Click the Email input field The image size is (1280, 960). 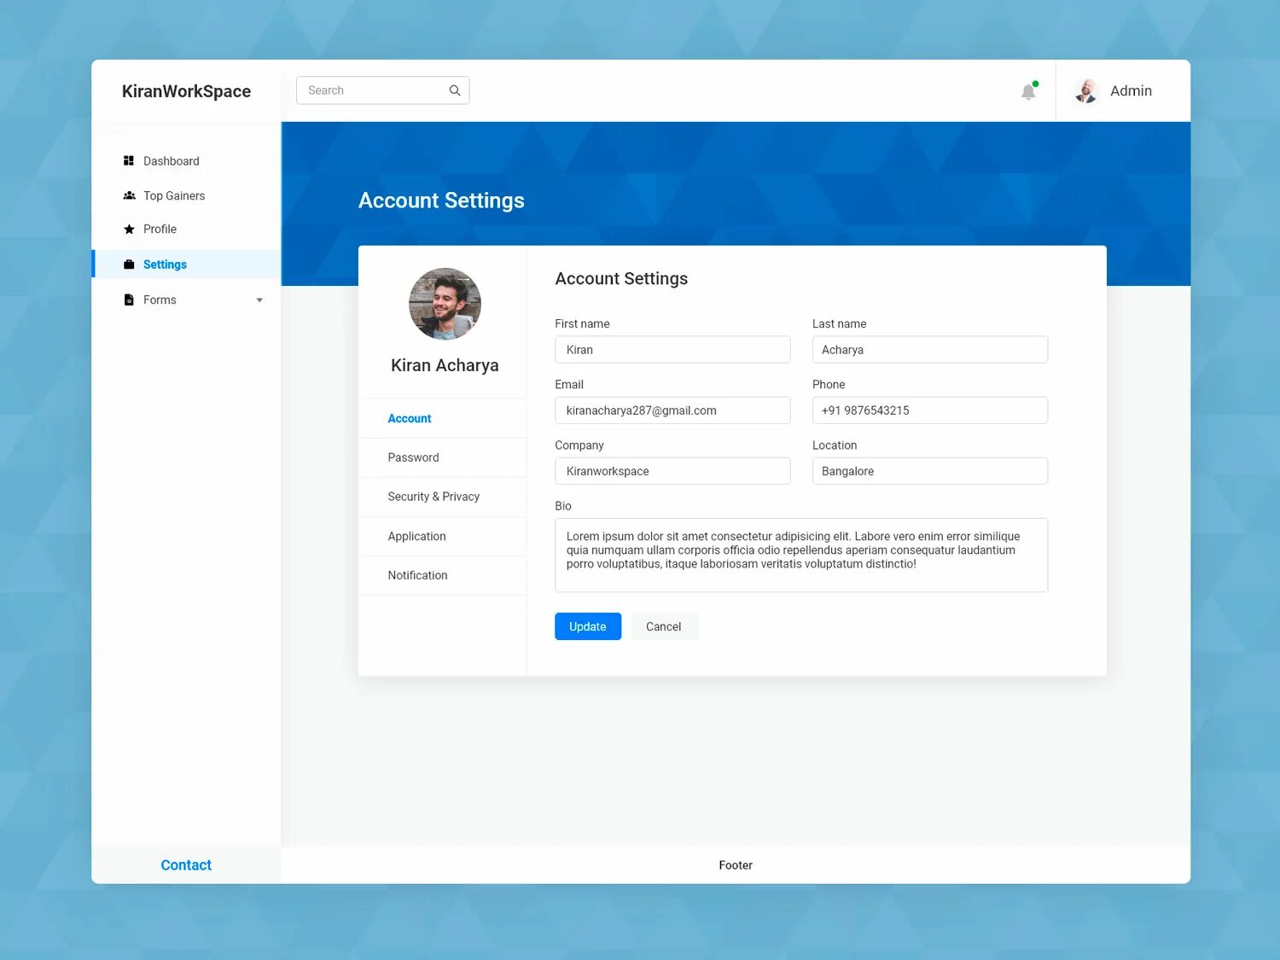click(x=672, y=410)
